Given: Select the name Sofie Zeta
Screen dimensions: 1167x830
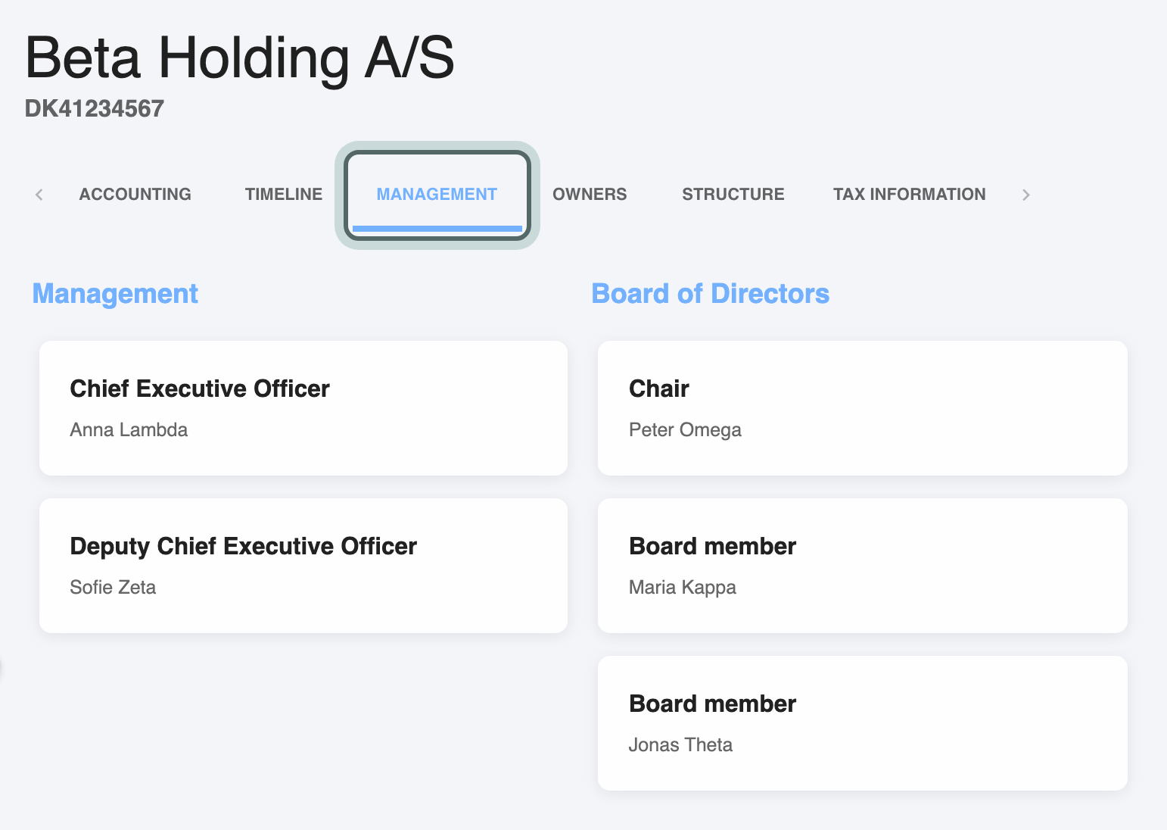Looking at the screenshot, I should coord(113,588).
